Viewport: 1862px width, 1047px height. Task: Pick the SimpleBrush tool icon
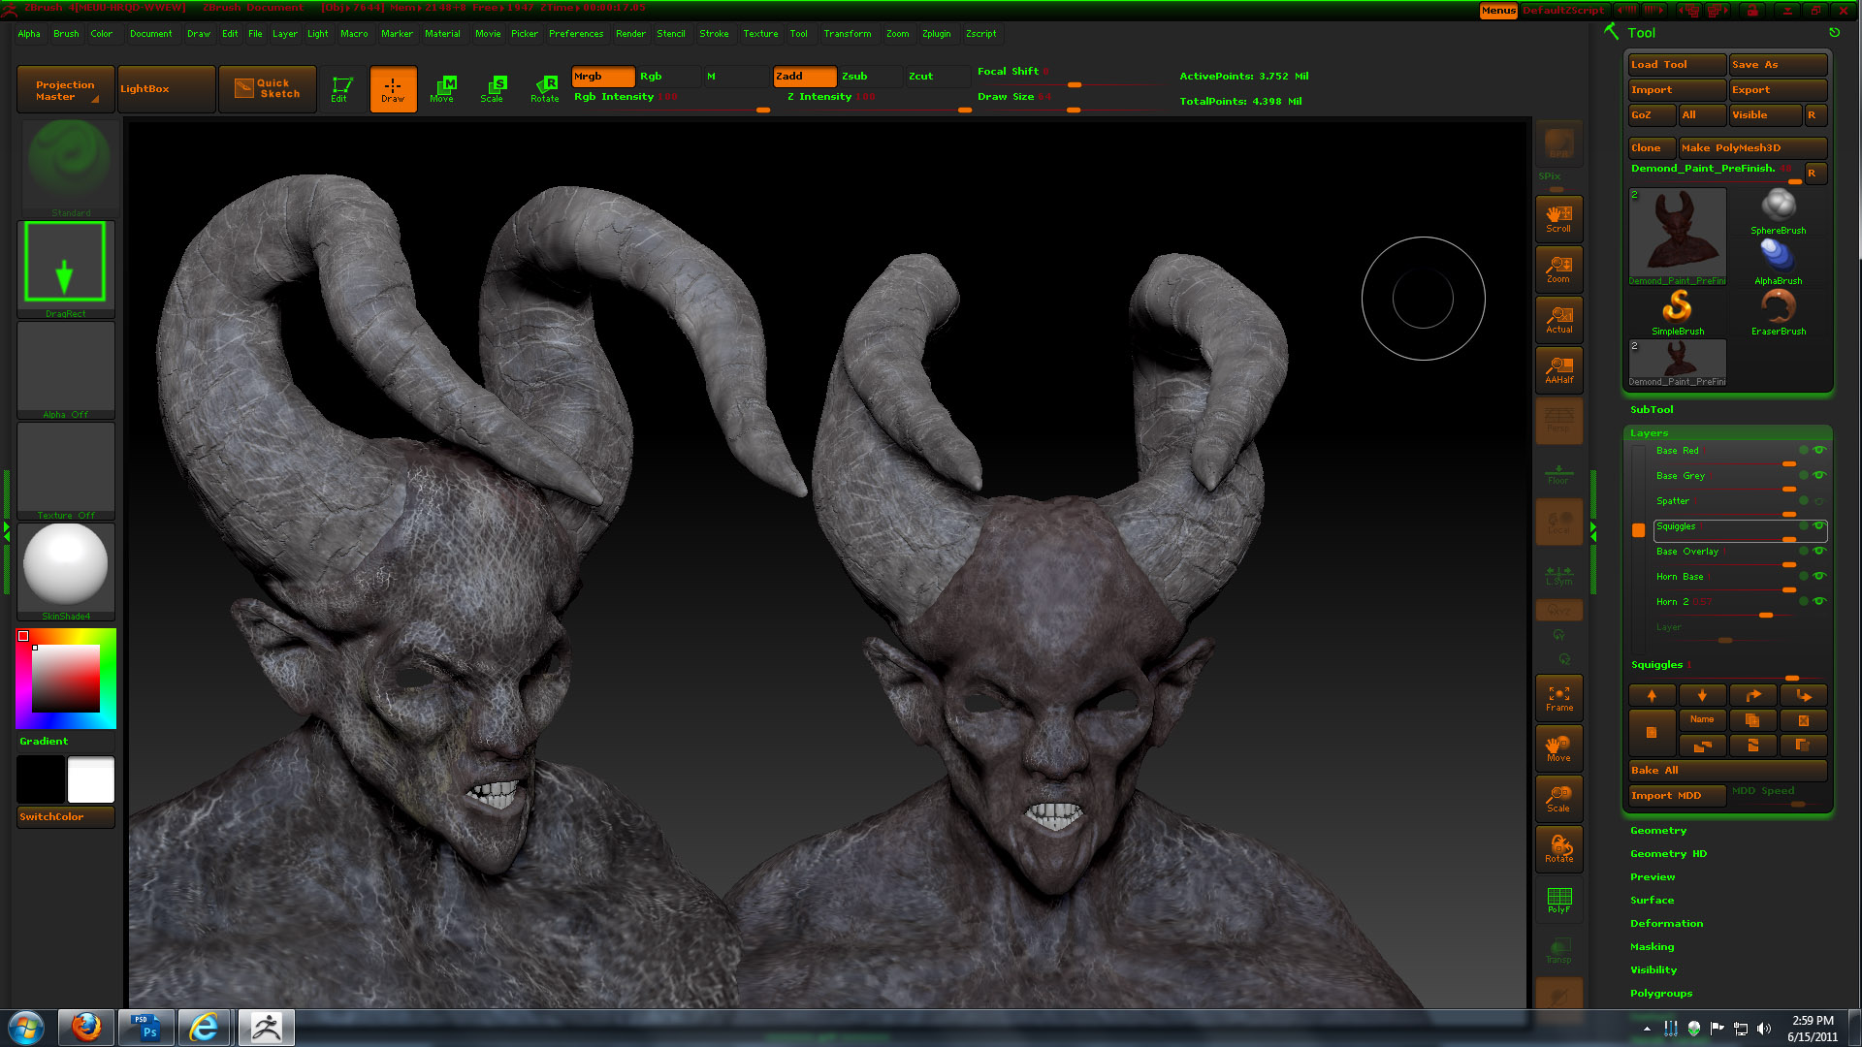[x=1677, y=310]
